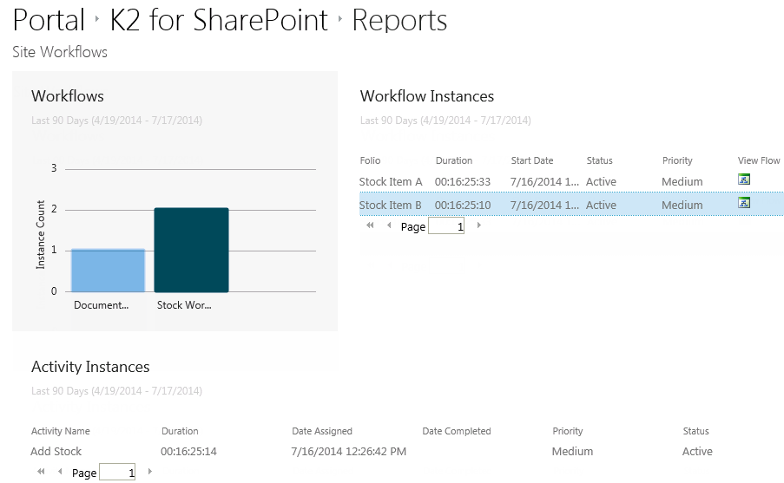This screenshot has height=483, width=784.
Task: Open View Flow icon for Stock Item A
Action: [743, 180]
